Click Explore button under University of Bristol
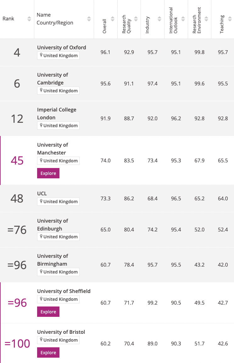This screenshot has height=363, width=234. click(48, 352)
